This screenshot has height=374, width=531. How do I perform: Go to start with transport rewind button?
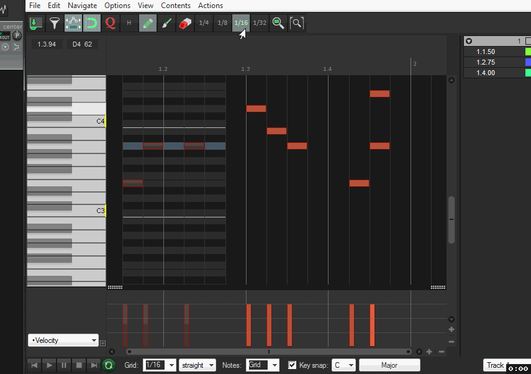(34, 365)
